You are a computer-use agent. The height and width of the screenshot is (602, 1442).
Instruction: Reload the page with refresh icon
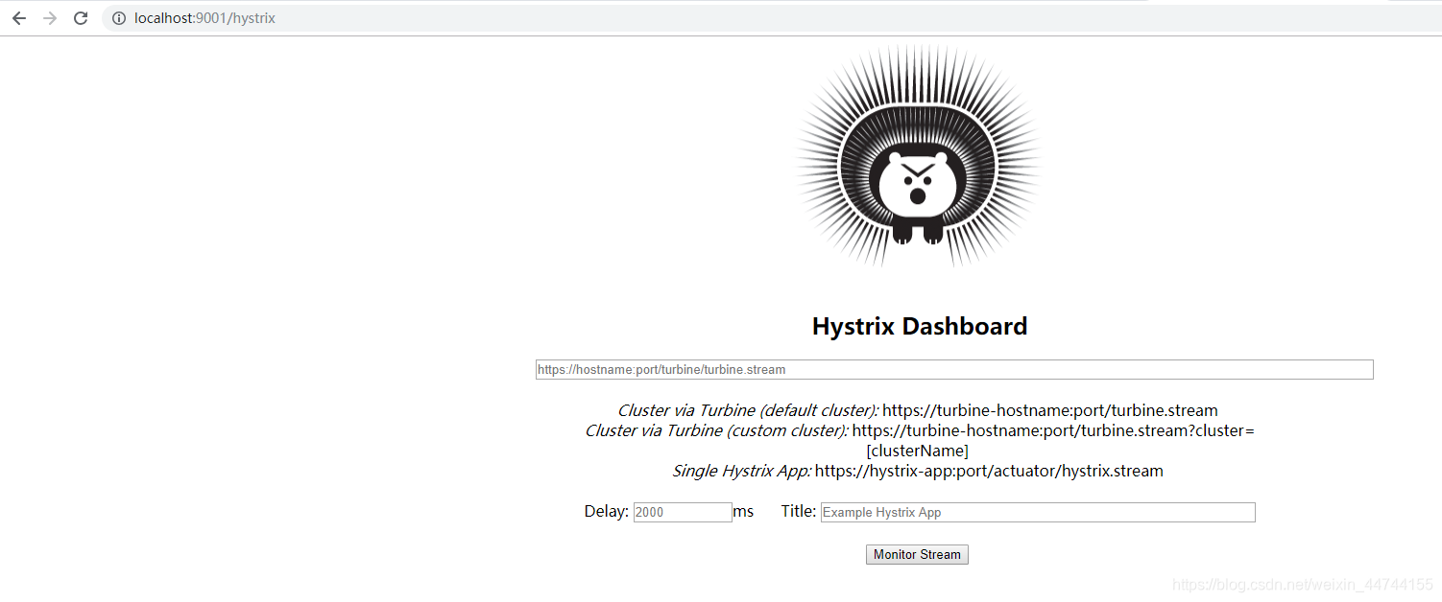tap(81, 18)
